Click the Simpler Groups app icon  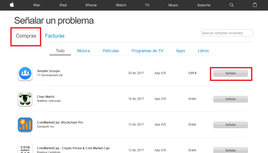tap(25, 73)
